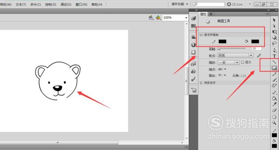Select the Oval tool in toolbar
The width and height of the screenshot is (279, 150).
pos(274,68)
